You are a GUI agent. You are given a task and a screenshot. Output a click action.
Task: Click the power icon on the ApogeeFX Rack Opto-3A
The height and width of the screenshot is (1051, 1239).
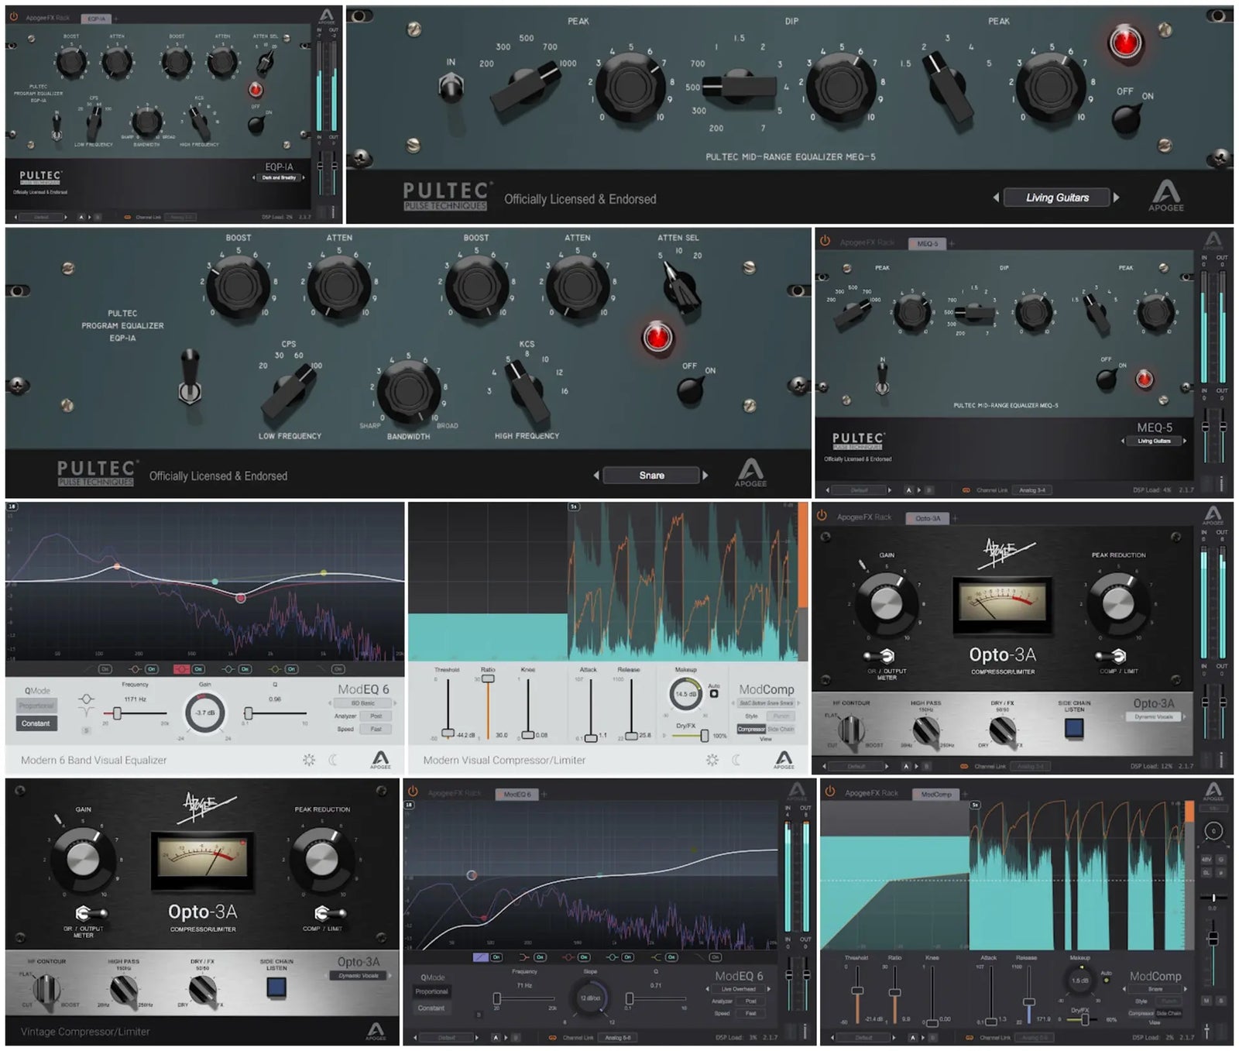coord(821,515)
